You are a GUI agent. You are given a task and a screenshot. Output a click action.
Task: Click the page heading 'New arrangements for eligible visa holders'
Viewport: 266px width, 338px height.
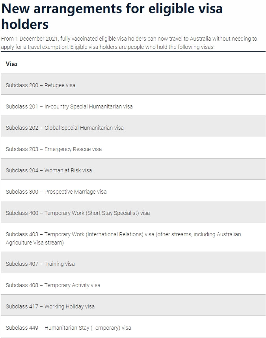click(112, 16)
